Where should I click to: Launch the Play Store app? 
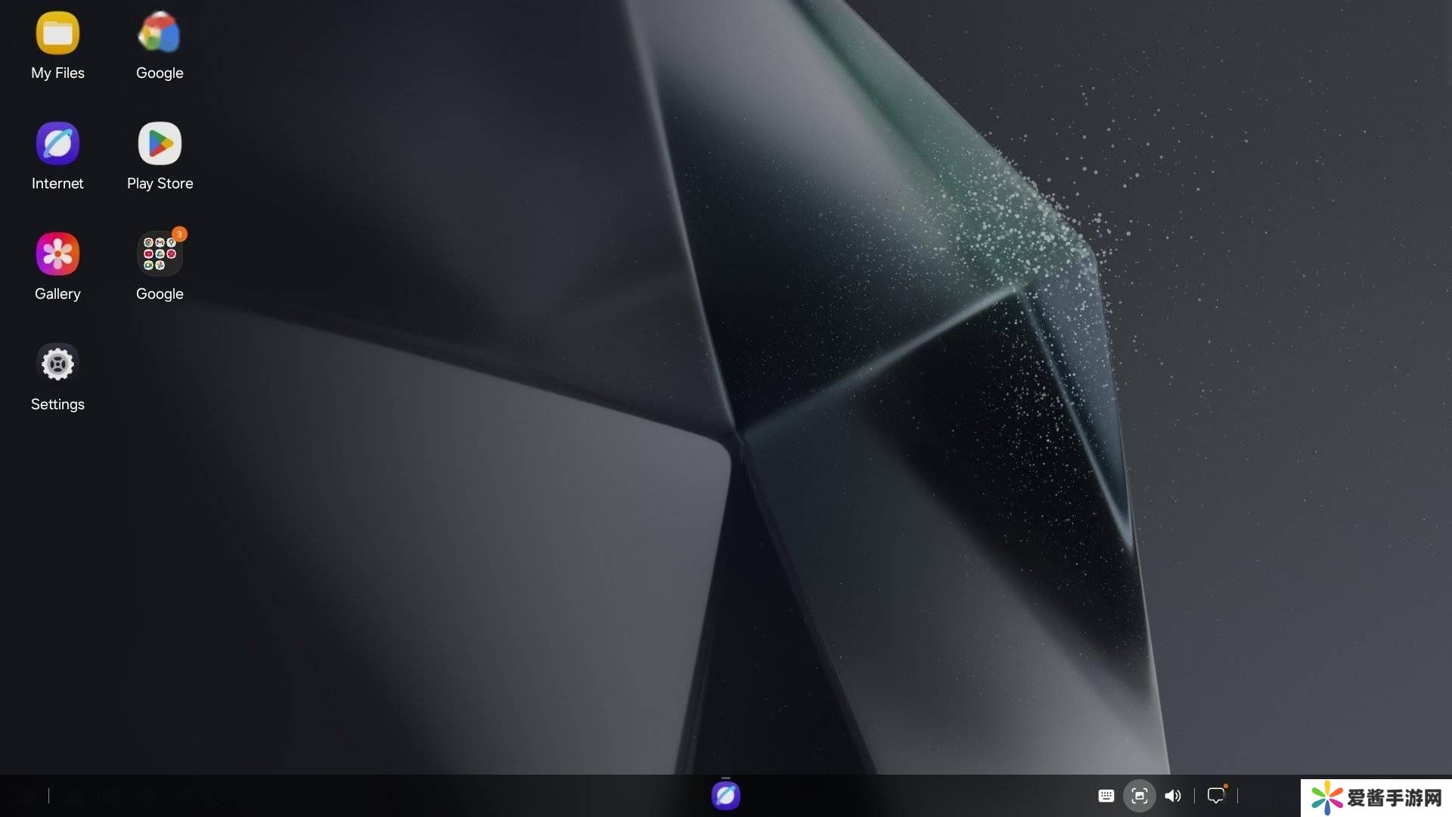[x=160, y=144]
